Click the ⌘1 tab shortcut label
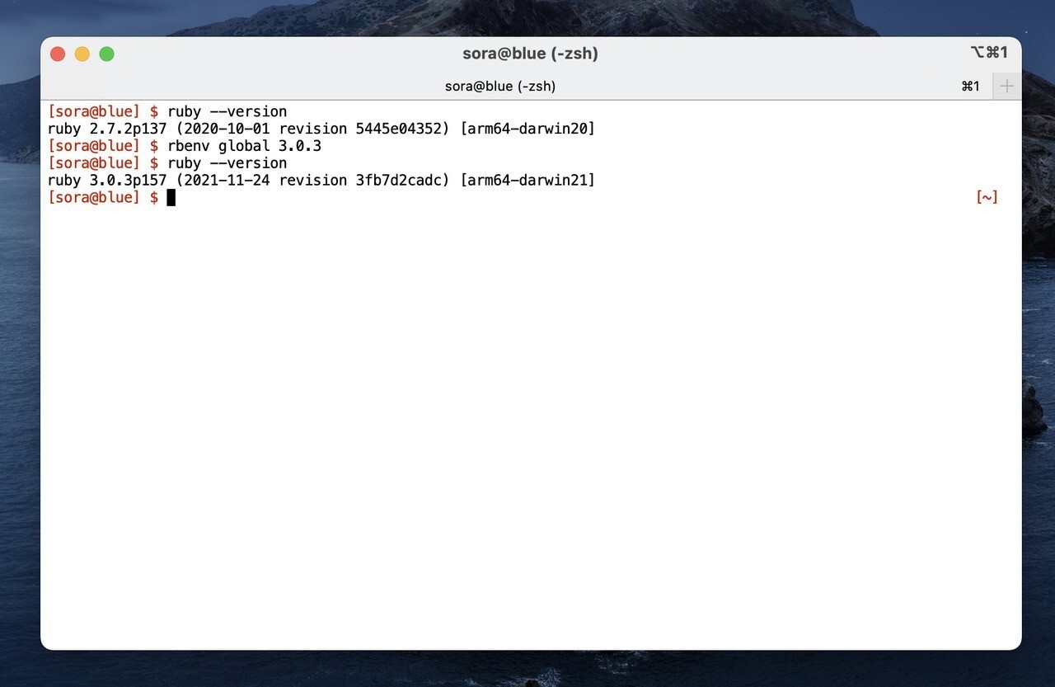 click(x=971, y=86)
